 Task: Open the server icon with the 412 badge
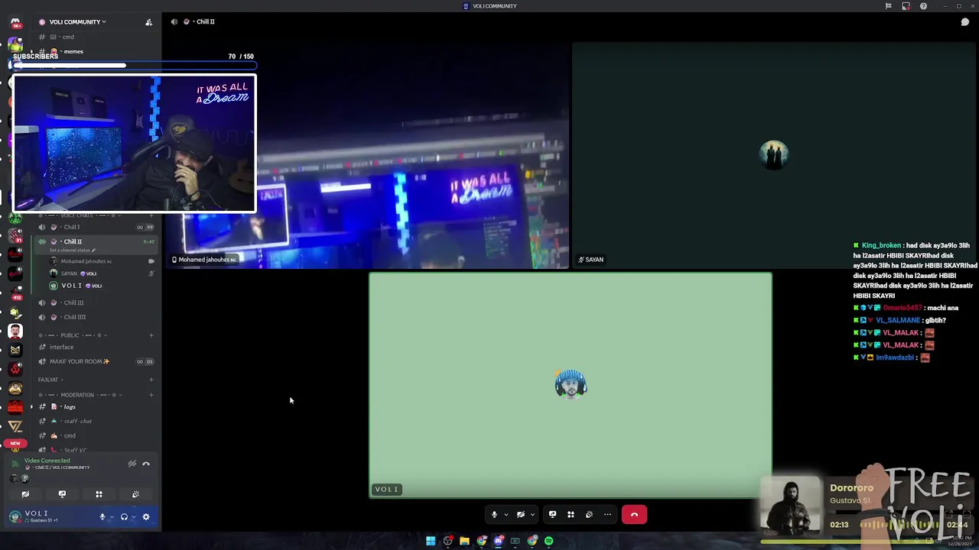15,293
